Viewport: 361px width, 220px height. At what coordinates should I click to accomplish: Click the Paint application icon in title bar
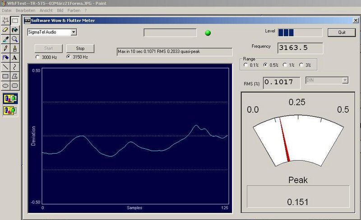tap(3, 3)
